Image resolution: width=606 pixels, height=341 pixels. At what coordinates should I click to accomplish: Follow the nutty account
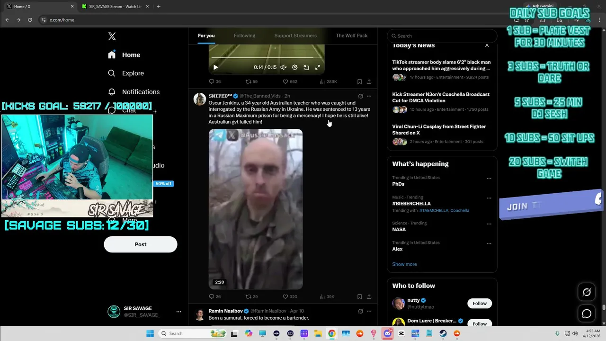[480, 304]
